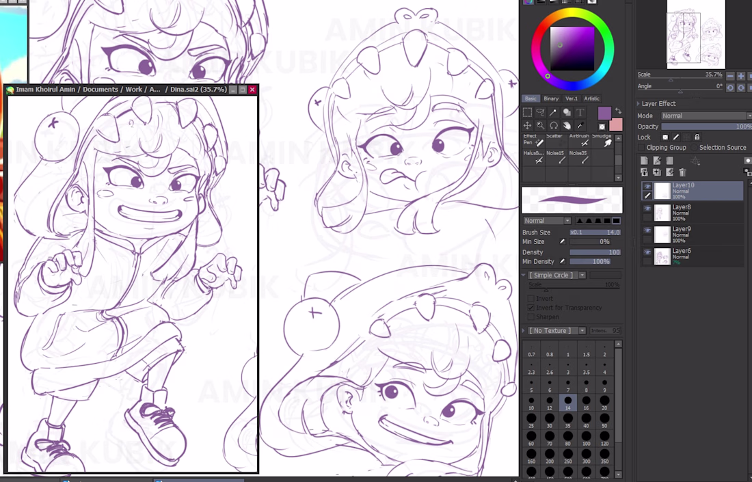Switch to the Basic tool tab

[531, 98]
